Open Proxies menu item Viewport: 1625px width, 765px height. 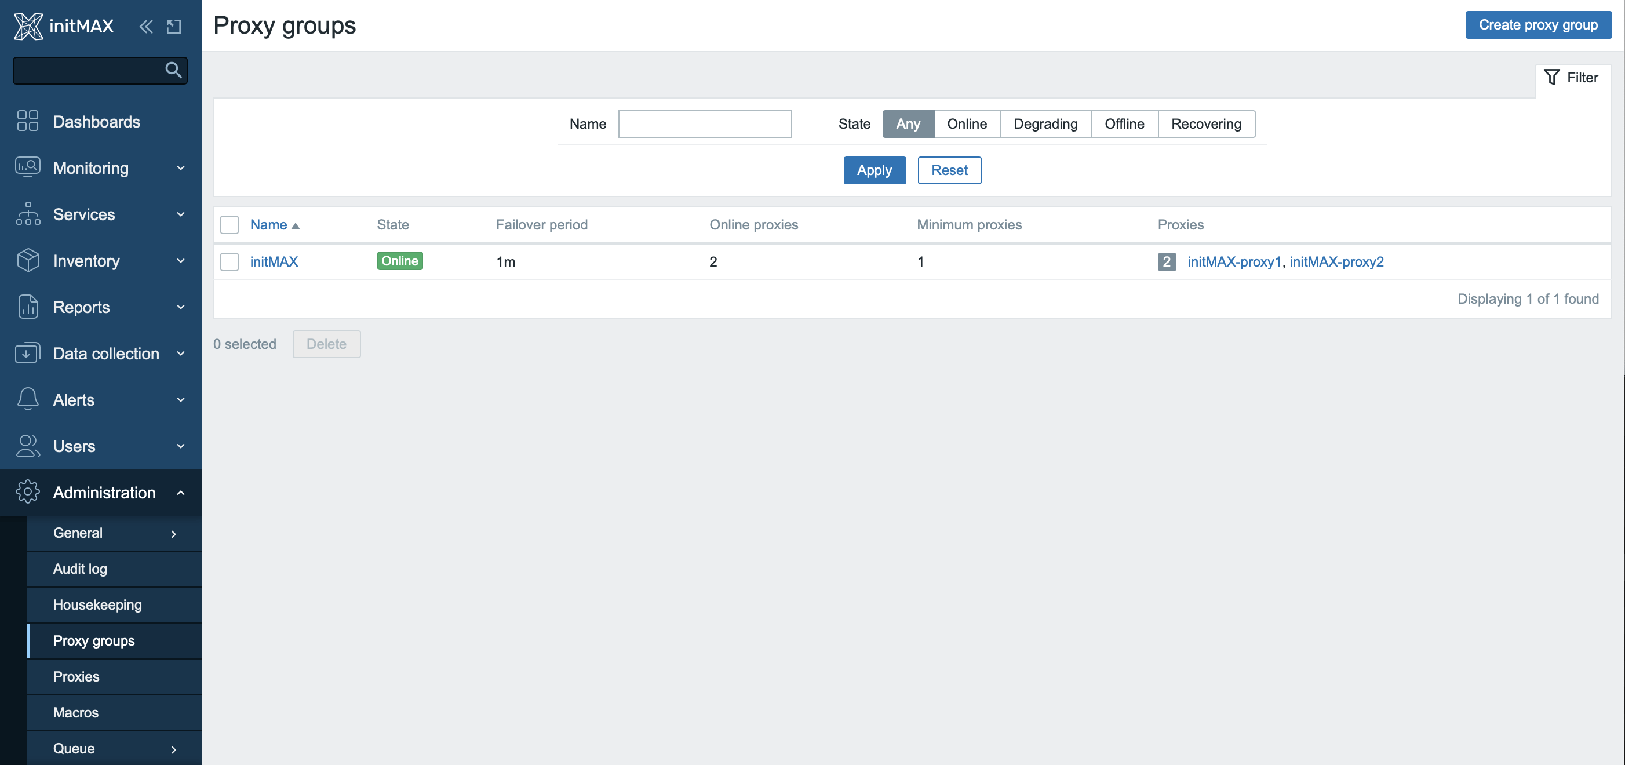click(x=114, y=677)
